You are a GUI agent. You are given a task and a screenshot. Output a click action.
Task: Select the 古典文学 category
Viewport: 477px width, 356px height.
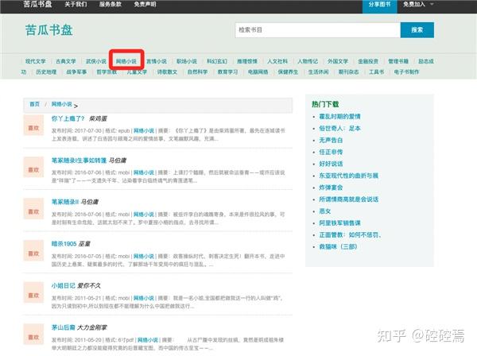coord(66,61)
